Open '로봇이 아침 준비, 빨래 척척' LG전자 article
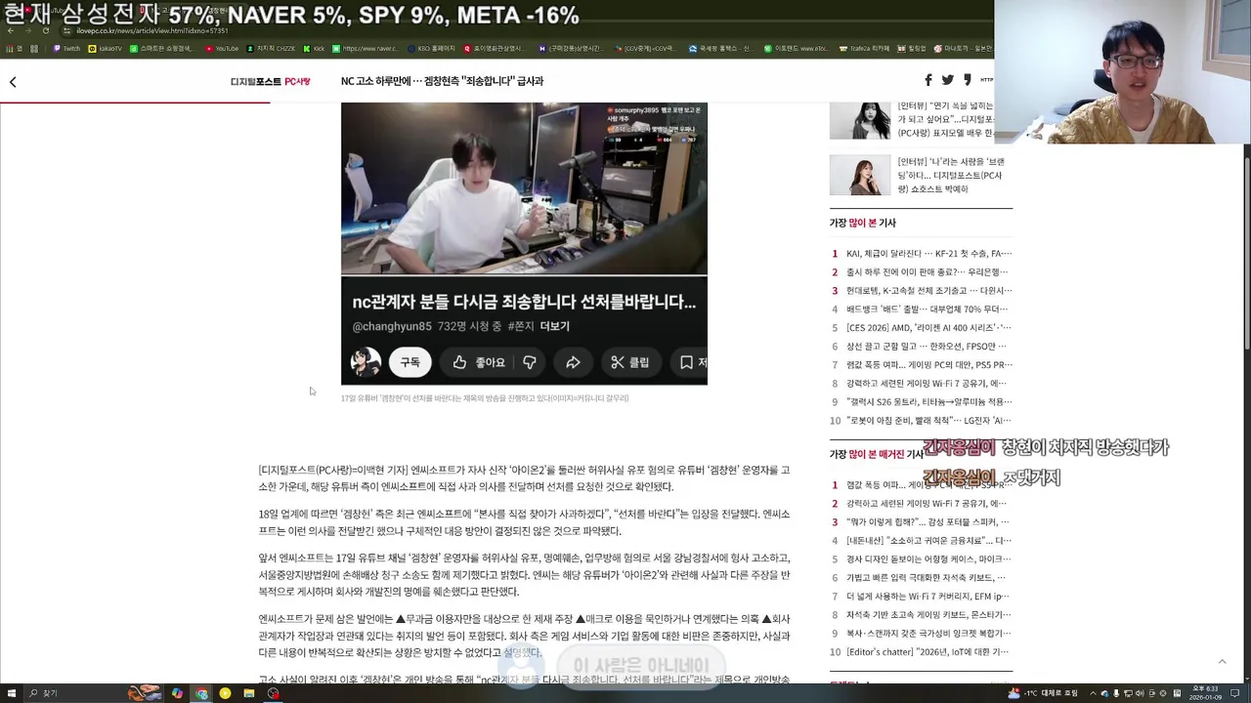The width and height of the screenshot is (1251, 703). [928, 421]
